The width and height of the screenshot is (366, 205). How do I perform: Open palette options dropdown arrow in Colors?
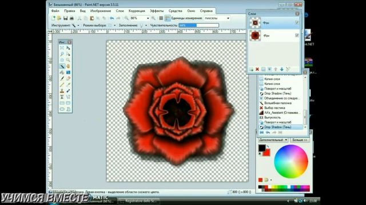(271, 180)
